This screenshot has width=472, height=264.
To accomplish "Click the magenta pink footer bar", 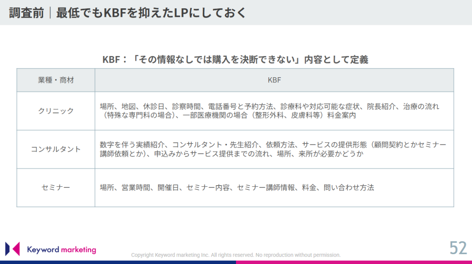I will click(x=354, y=262).
